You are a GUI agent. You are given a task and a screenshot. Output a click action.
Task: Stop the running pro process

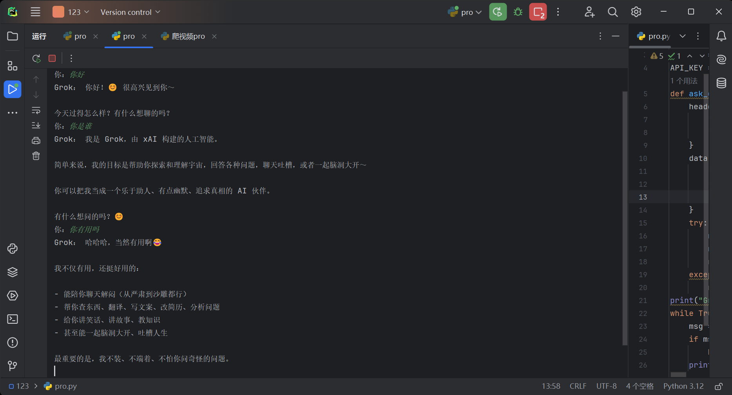point(52,58)
